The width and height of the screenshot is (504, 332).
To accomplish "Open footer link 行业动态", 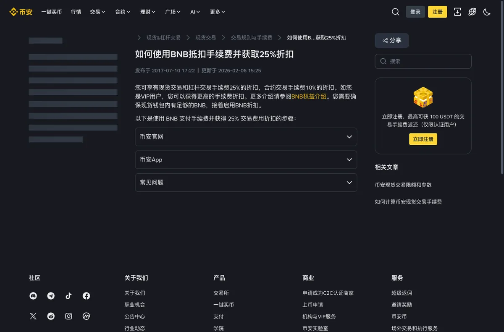I will pos(135,328).
